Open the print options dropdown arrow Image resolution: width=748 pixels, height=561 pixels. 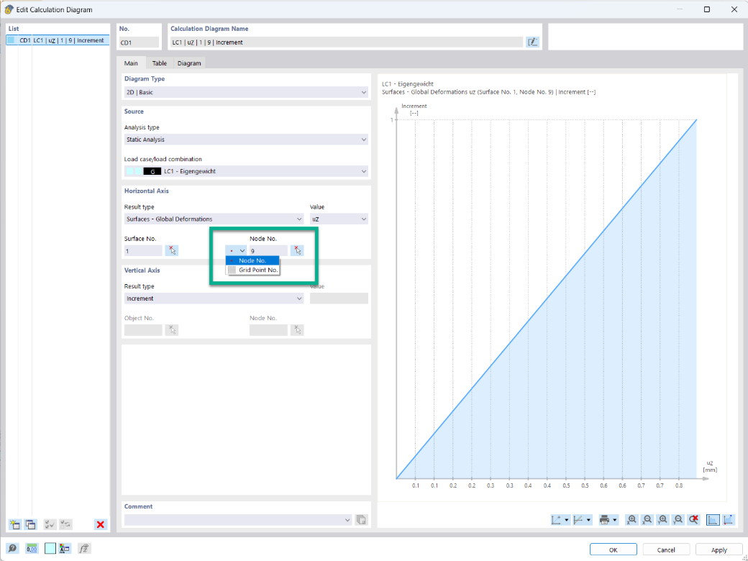coord(615,520)
